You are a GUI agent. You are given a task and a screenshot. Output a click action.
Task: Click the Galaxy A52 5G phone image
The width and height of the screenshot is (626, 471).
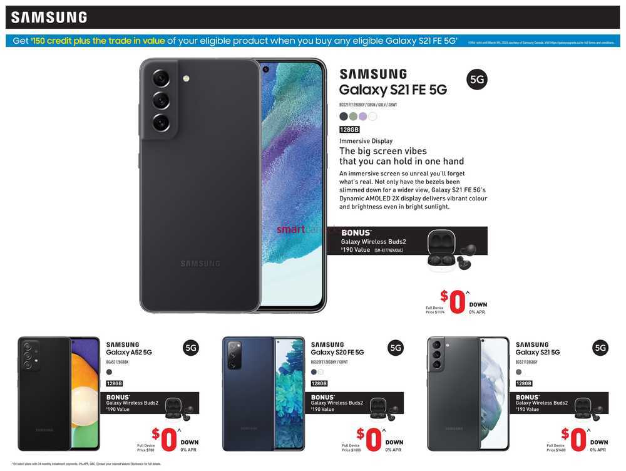pos(59,393)
